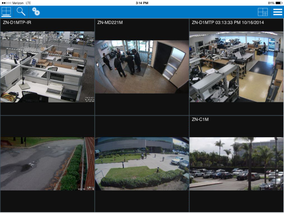The height and width of the screenshot is (213, 284).
Task: Tap the Verizon LTE carrier indicator
Action: coord(16,3)
